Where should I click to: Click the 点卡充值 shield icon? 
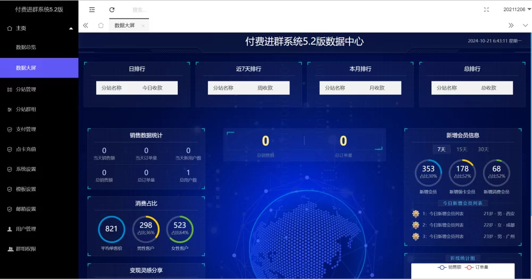(x=10, y=149)
